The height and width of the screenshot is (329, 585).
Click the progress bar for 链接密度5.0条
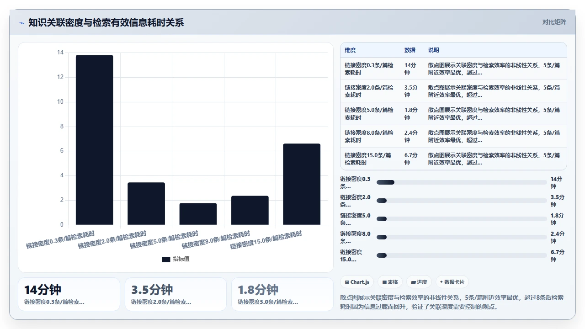462,219
